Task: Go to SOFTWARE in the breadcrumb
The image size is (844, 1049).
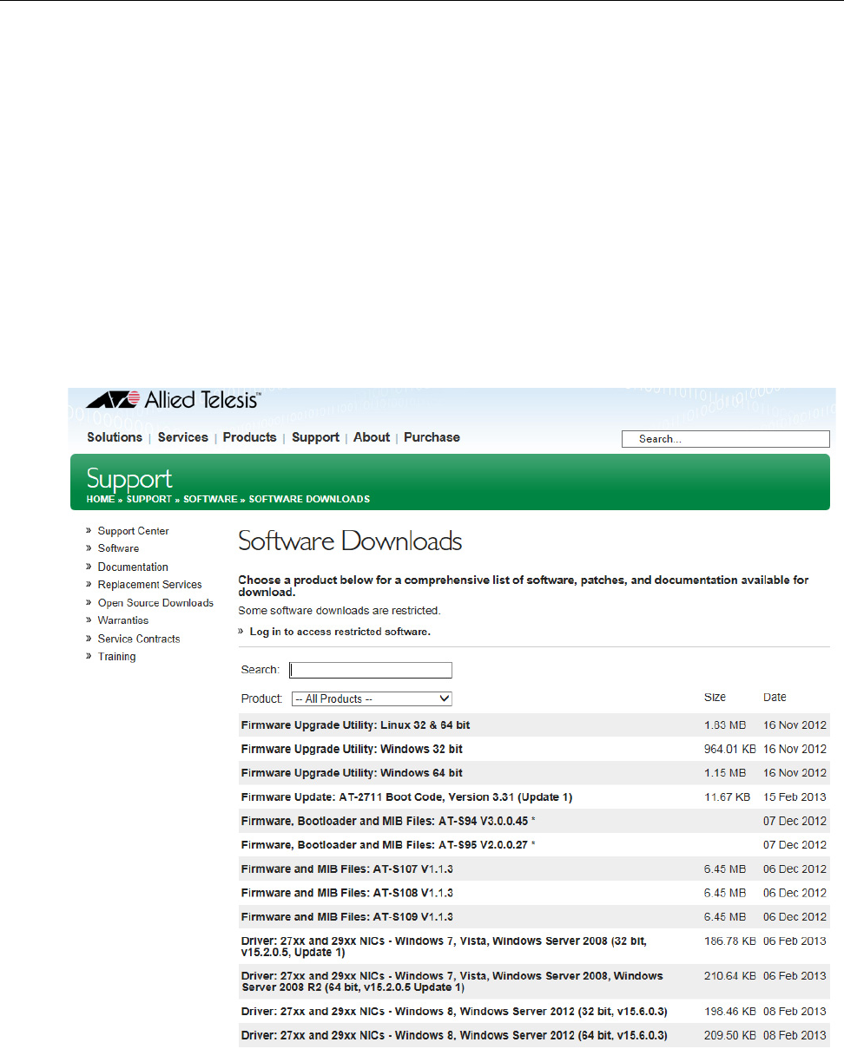Action: point(210,500)
